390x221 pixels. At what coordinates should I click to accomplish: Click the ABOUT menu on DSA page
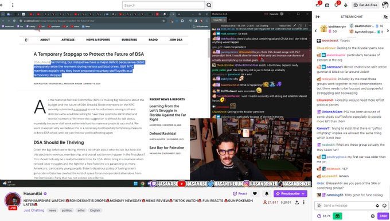point(45,40)
